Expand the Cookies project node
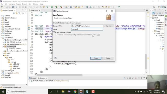 pos(1,16)
